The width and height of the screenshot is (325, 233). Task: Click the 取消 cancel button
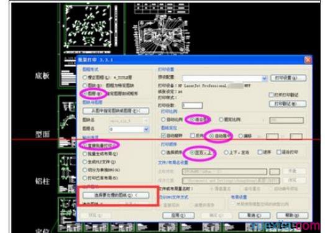tap(254, 216)
